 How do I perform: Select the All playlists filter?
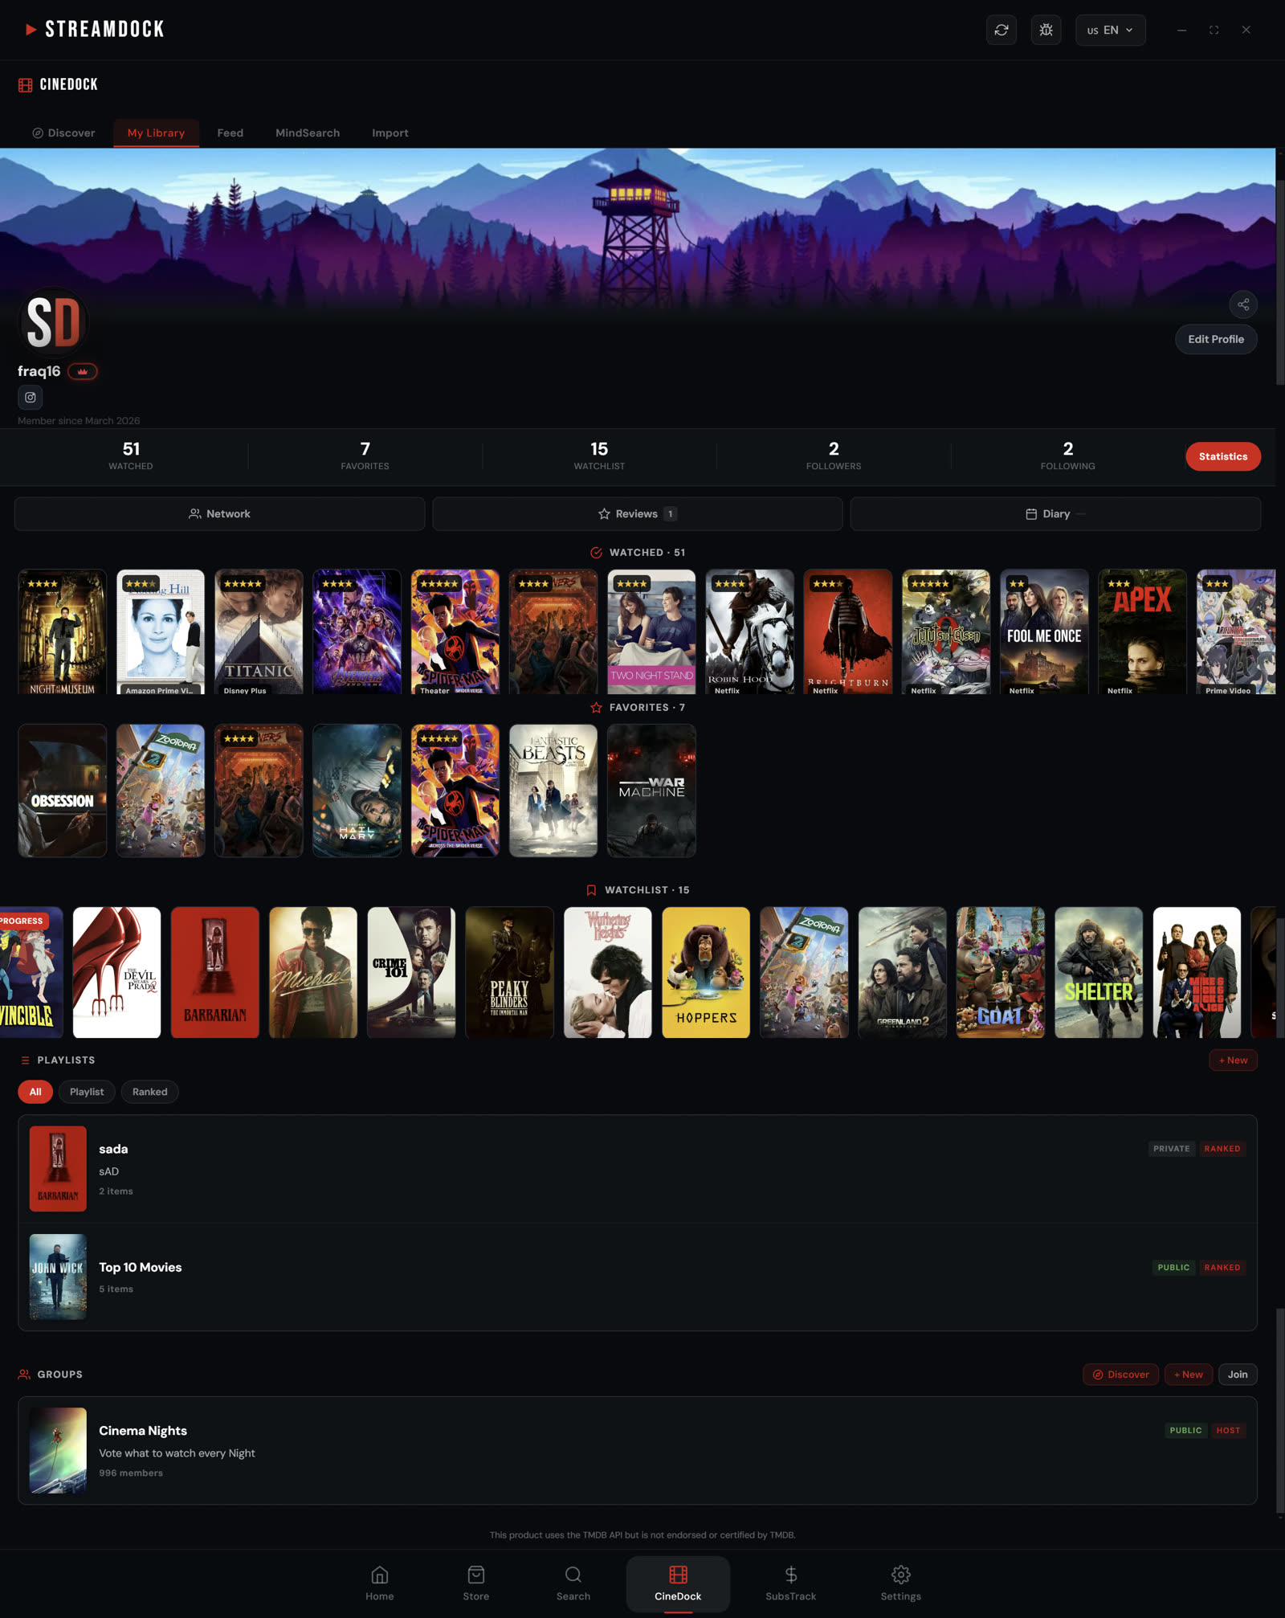click(35, 1092)
